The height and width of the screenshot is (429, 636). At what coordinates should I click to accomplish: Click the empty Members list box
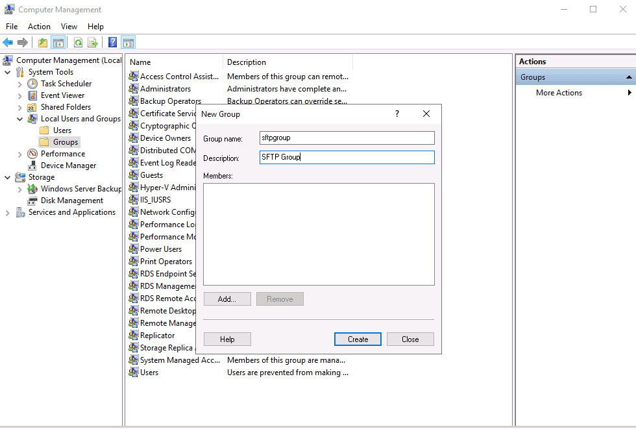[x=319, y=234]
